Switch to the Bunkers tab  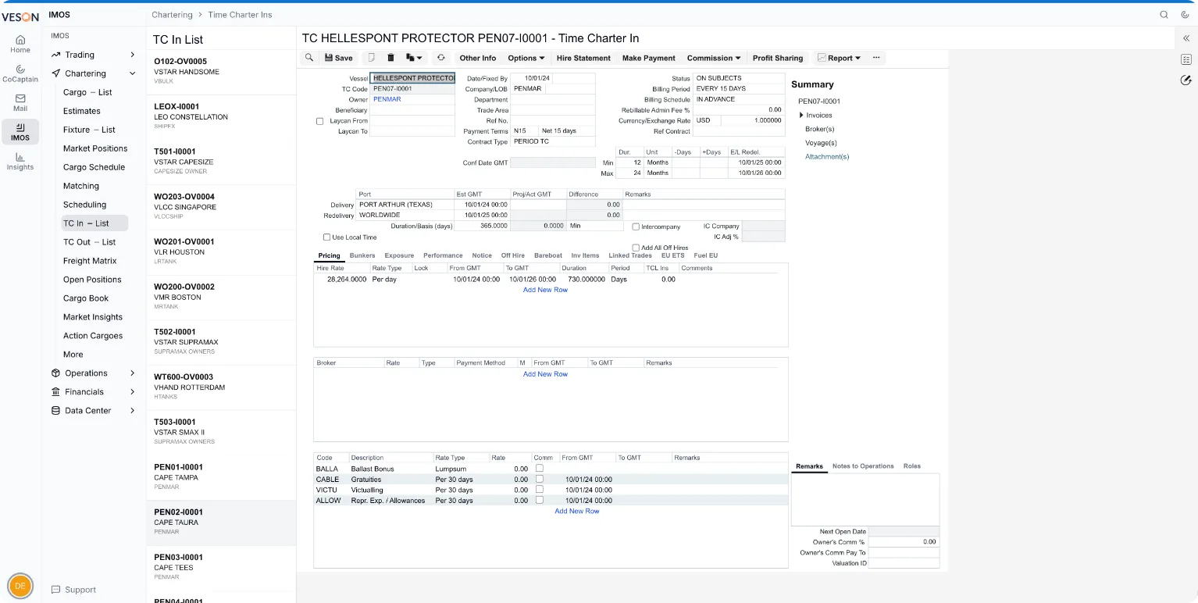coord(362,255)
